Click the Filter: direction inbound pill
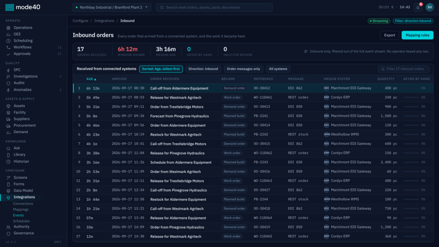439x247 pixels. [413, 21]
